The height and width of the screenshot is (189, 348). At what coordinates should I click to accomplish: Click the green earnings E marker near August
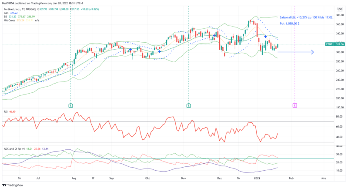pyautogui.click(x=70, y=105)
